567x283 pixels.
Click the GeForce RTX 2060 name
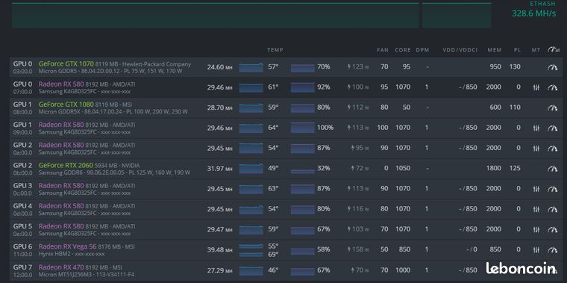[66, 165]
